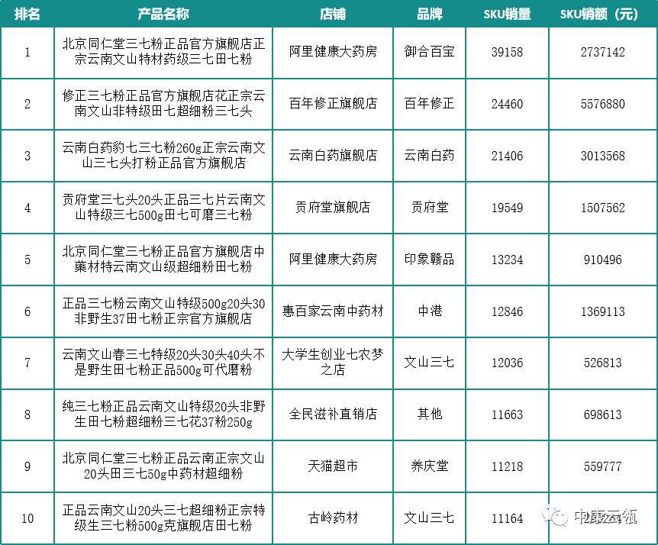The height and width of the screenshot is (545, 658).
Task: Select product name in rank 9 row
Action: point(163,466)
